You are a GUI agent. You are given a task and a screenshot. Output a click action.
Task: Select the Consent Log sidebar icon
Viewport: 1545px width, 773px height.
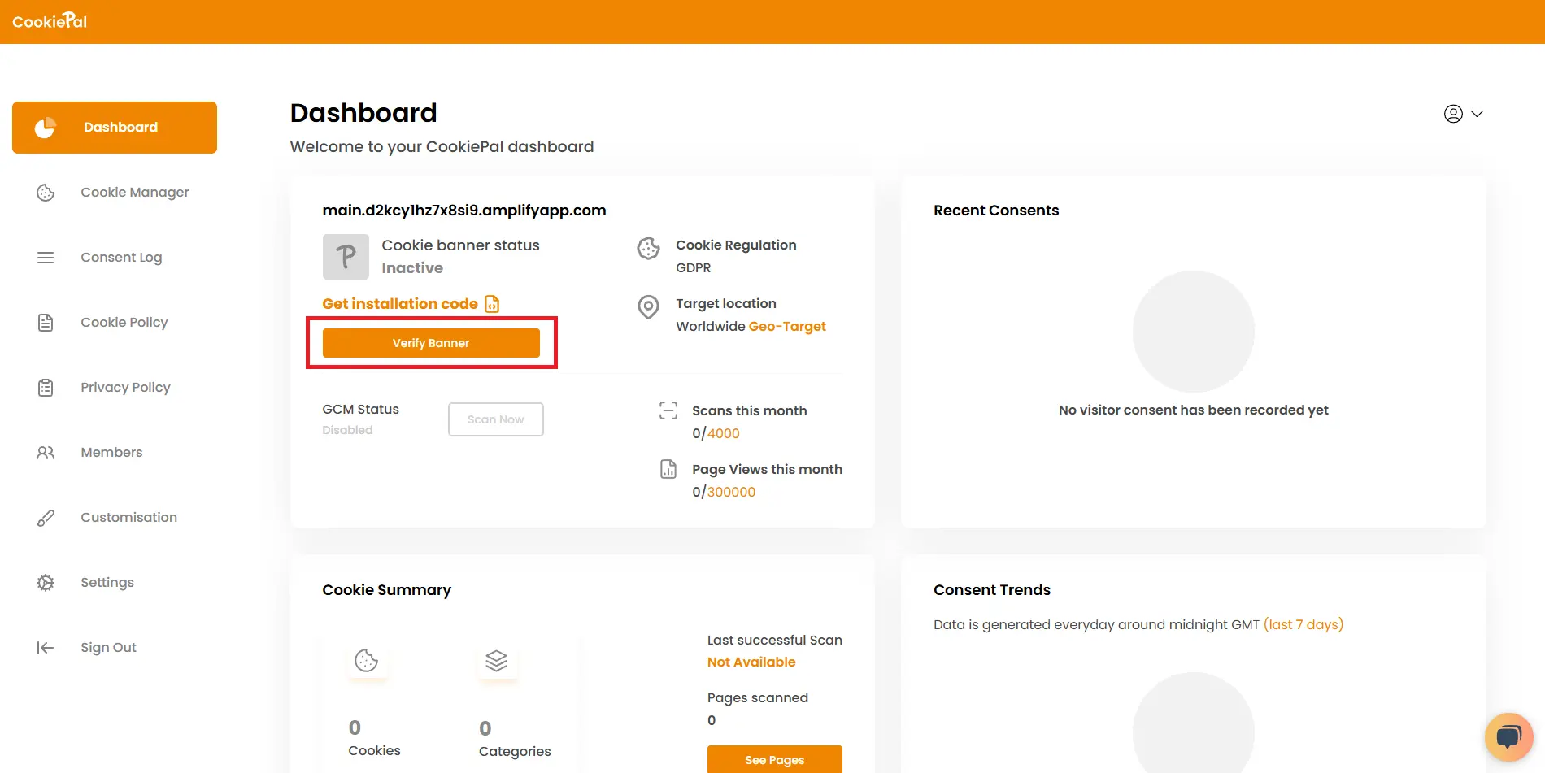click(x=46, y=257)
